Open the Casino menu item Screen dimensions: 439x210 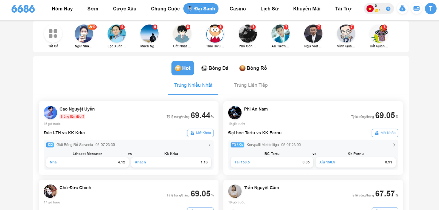238,9
